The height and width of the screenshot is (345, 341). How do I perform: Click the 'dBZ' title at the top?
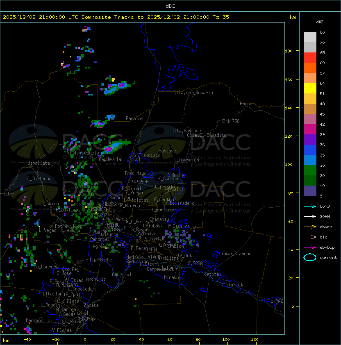tap(170, 6)
